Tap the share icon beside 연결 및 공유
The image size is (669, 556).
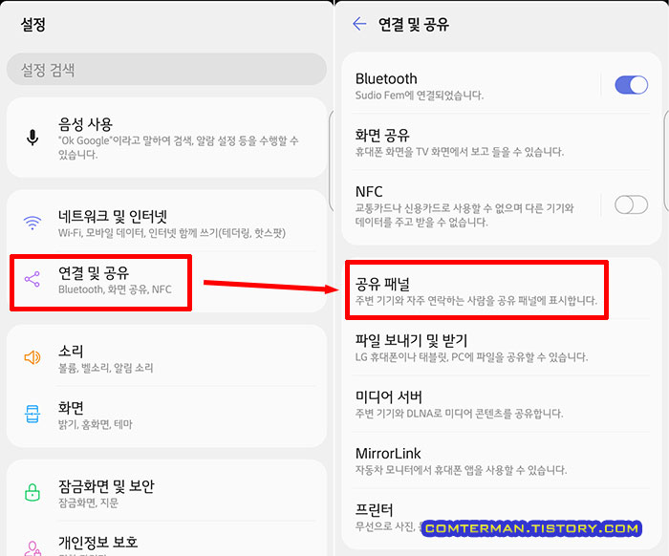pyautogui.click(x=32, y=279)
